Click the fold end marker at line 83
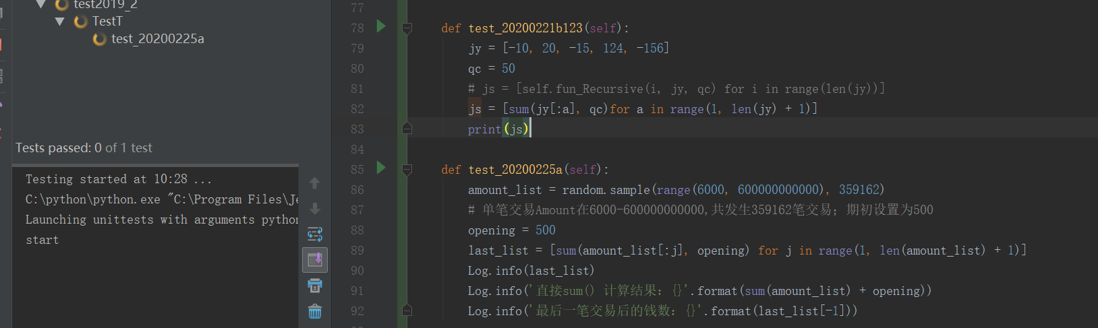Viewport: 1098px width, 328px height. (407, 129)
